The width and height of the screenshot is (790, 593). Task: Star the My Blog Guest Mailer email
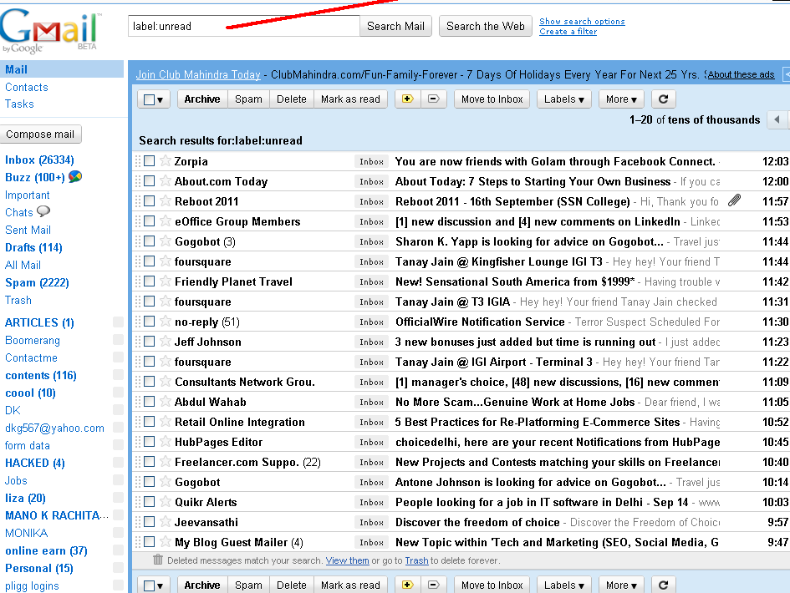166,542
